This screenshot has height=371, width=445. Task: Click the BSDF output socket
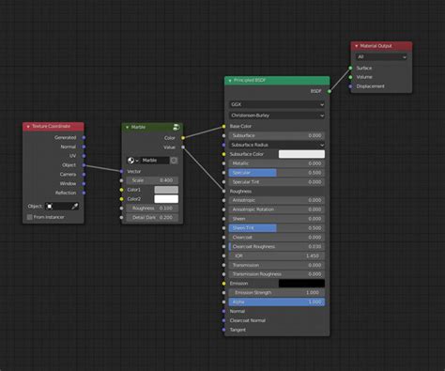(x=330, y=91)
